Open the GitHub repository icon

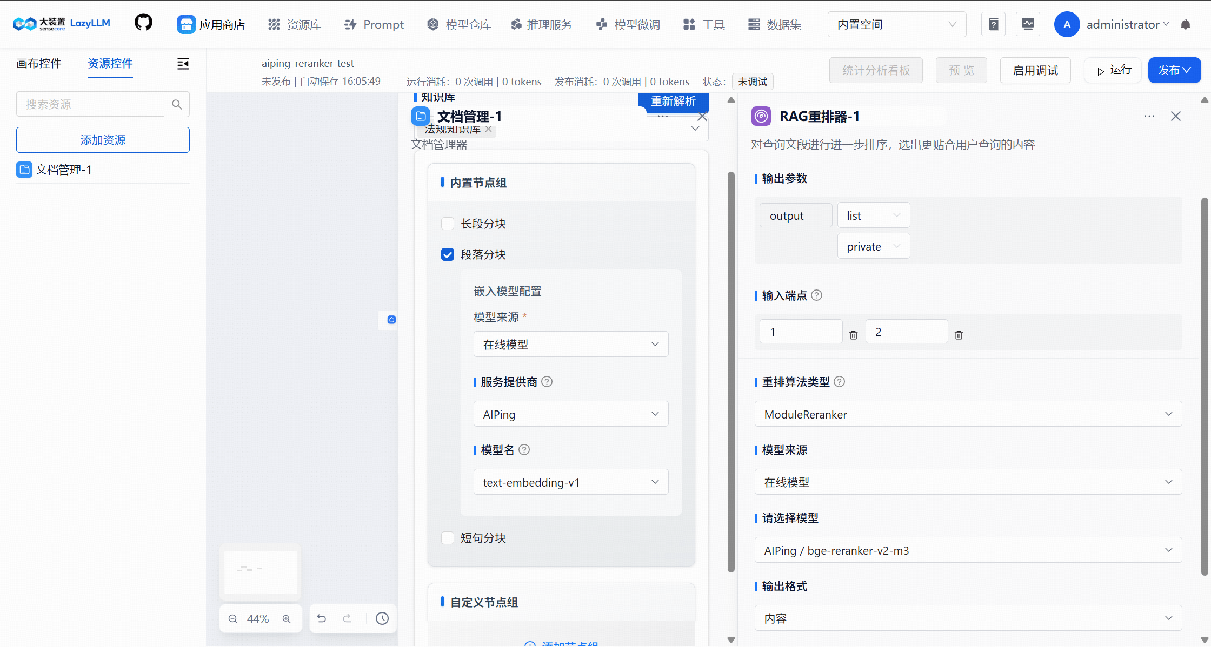click(143, 23)
